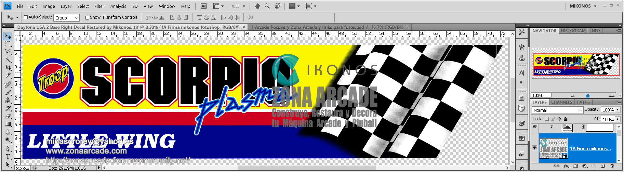Hide the 1A Firma mikonos layer

[534, 148]
